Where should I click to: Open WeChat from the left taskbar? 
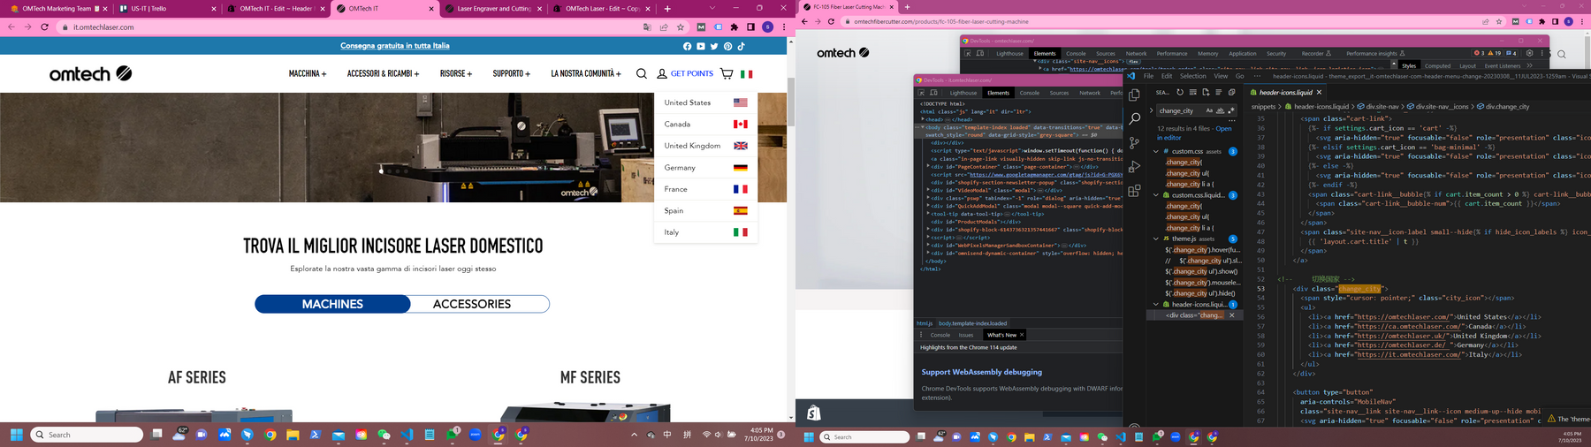pyautogui.click(x=384, y=435)
